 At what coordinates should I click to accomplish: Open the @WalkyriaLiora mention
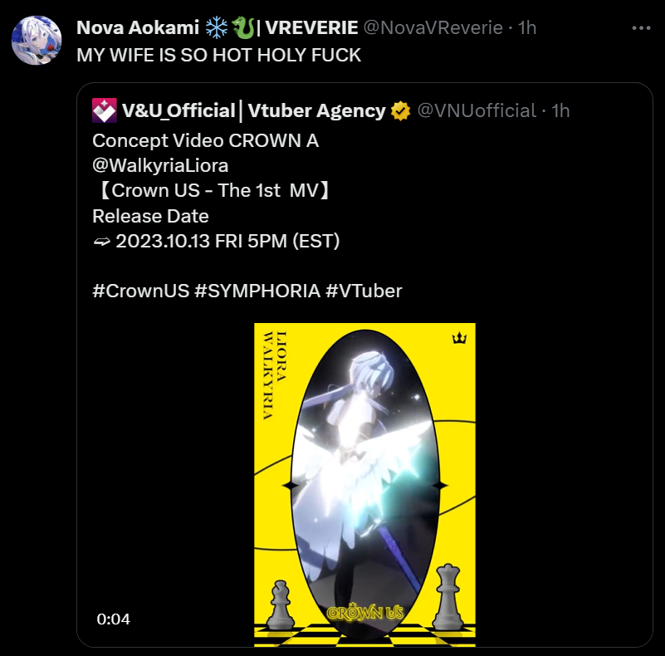[160, 165]
